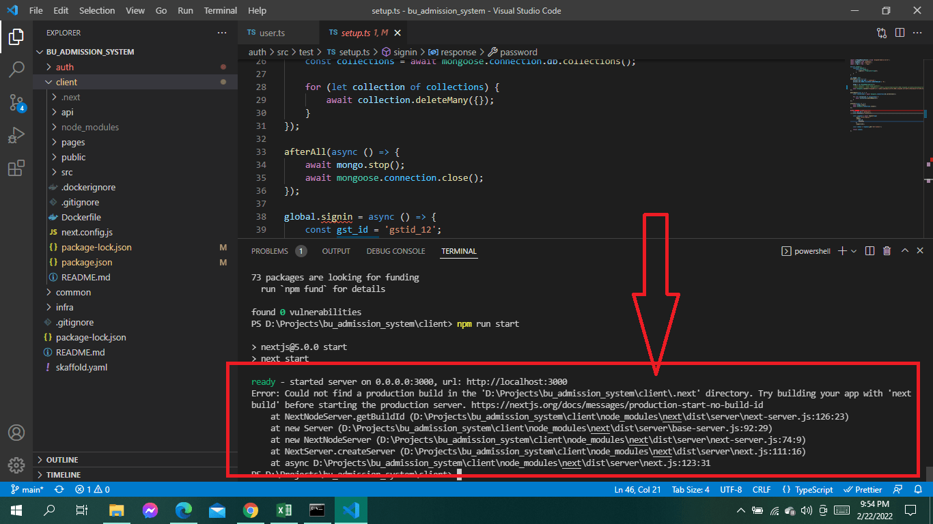Click the editor minimap code overview
The height and width of the screenshot is (524, 933).
click(887, 96)
